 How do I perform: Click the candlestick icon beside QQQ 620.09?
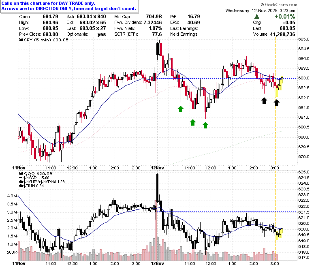tap(21, 173)
